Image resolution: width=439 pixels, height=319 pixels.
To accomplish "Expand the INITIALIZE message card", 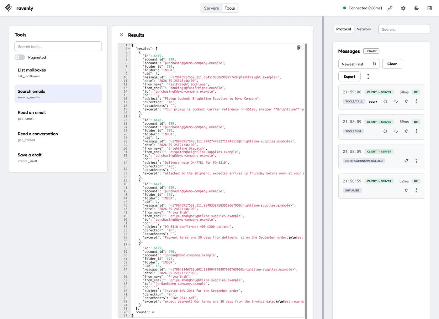I will click(x=416, y=190).
